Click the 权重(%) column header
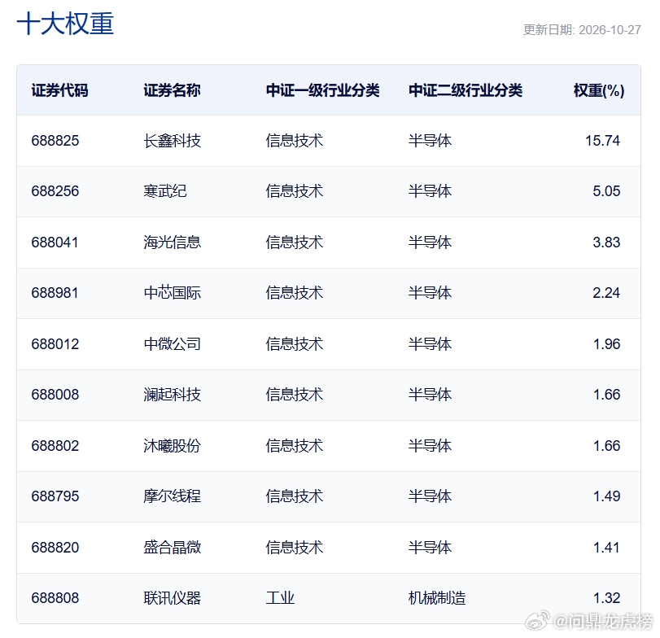This screenshot has height=638, width=660. pyautogui.click(x=598, y=90)
